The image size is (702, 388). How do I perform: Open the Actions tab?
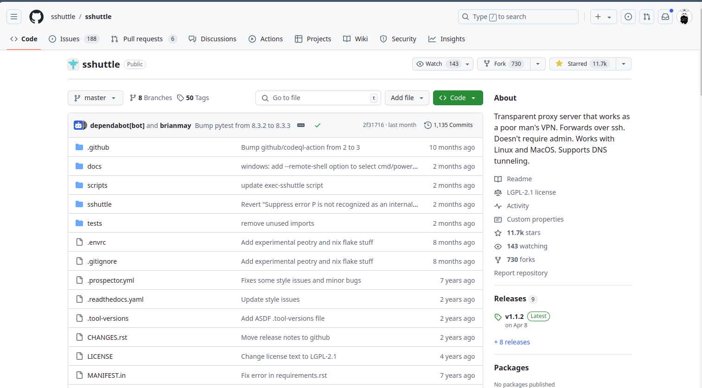point(266,39)
